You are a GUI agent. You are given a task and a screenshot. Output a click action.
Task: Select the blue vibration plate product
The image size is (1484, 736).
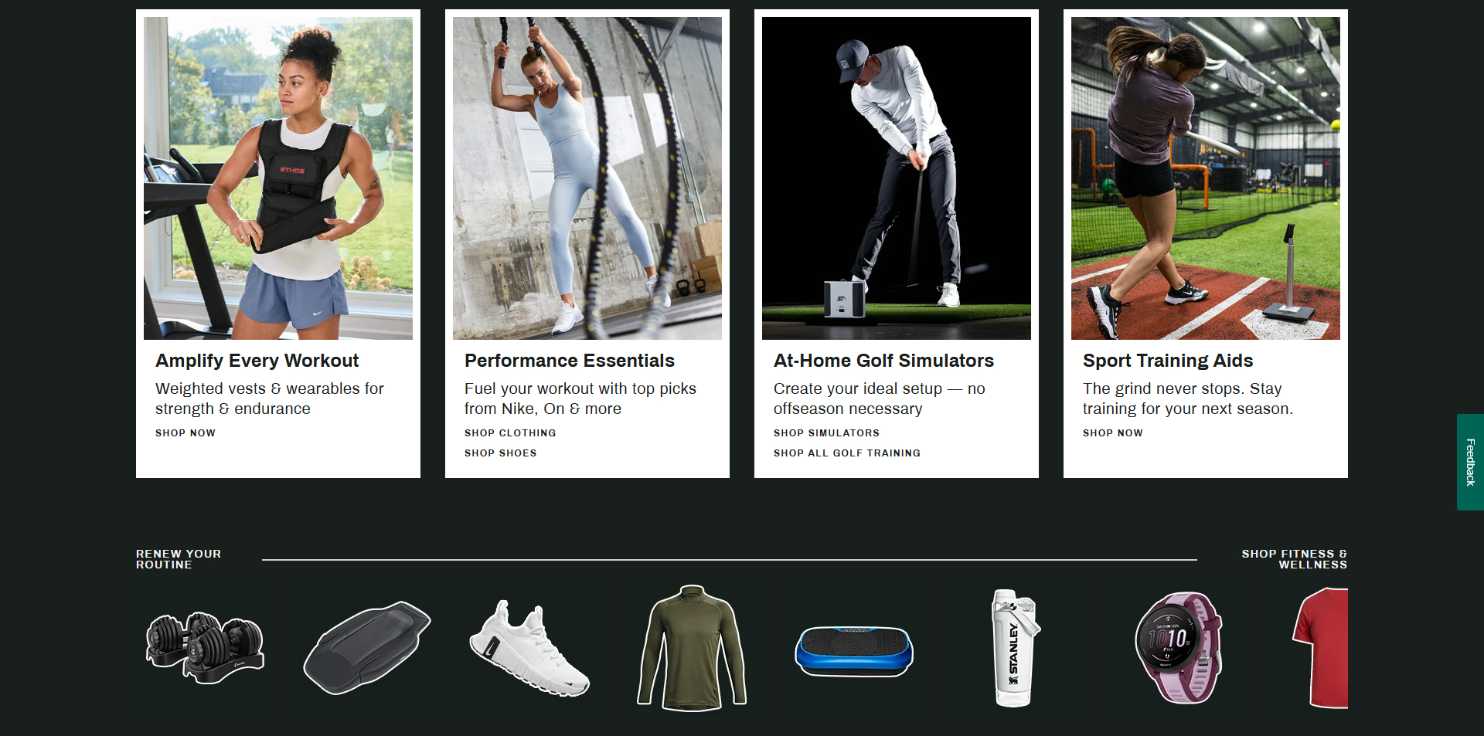(854, 648)
